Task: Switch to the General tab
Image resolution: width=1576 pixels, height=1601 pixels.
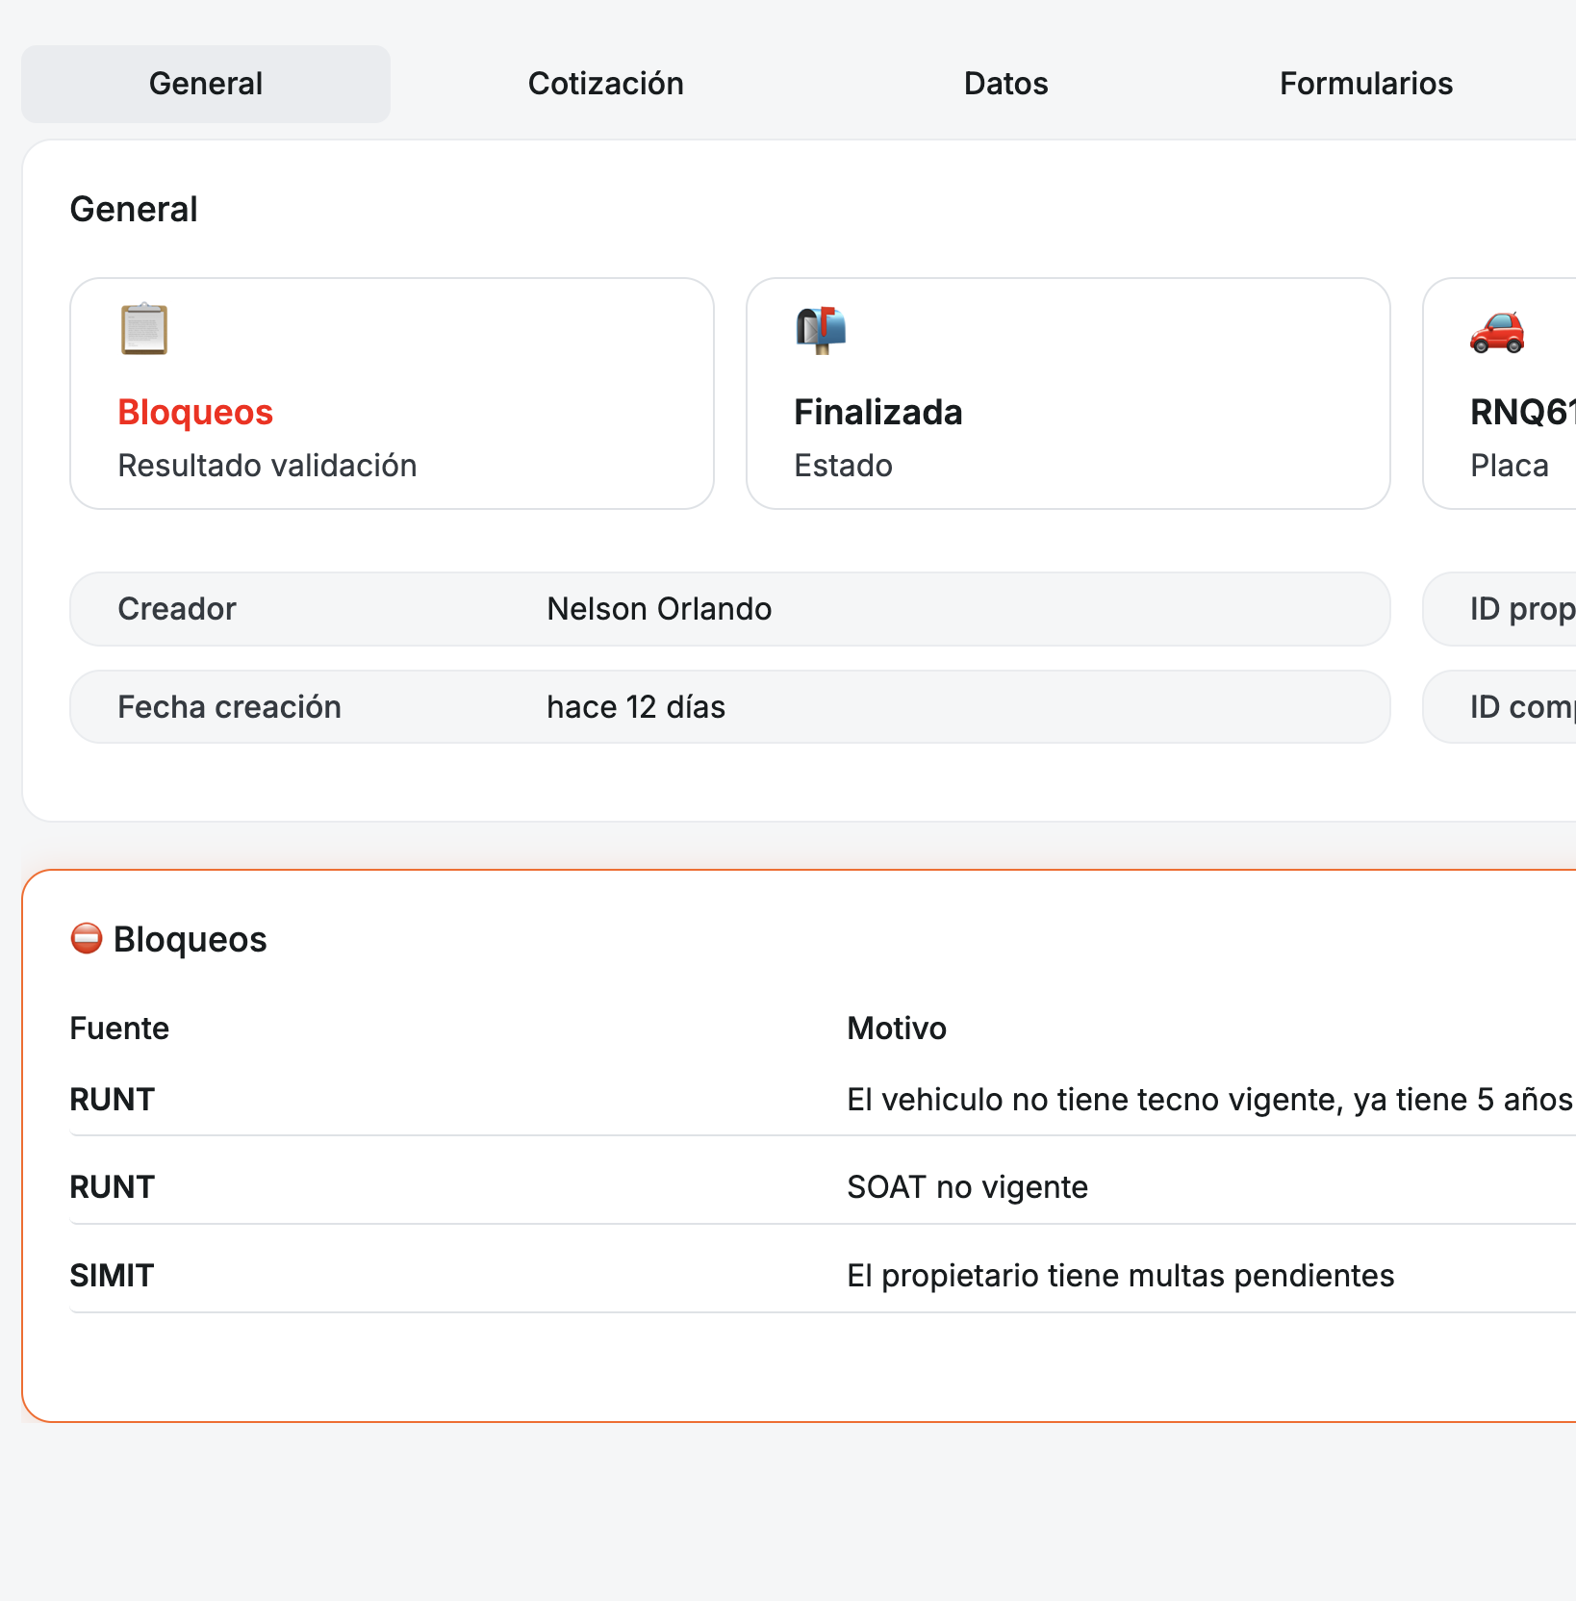Action: coord(206,84)
